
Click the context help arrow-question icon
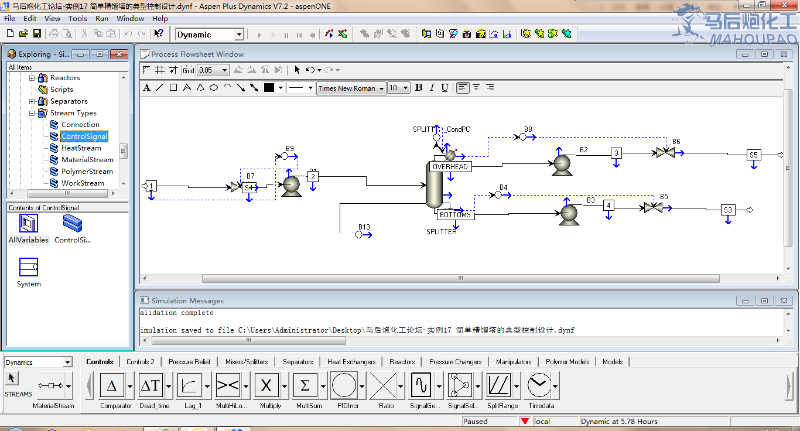point(158,34)
